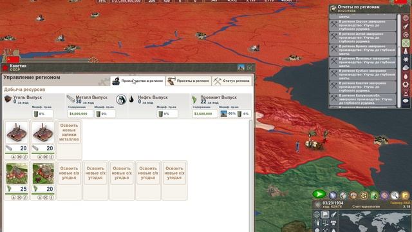Open Калужская обл. production report

pyautogui.click(x=362, y=99)
